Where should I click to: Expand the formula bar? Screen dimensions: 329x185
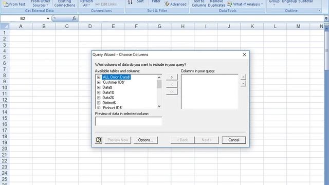click(x=326, y=18)
